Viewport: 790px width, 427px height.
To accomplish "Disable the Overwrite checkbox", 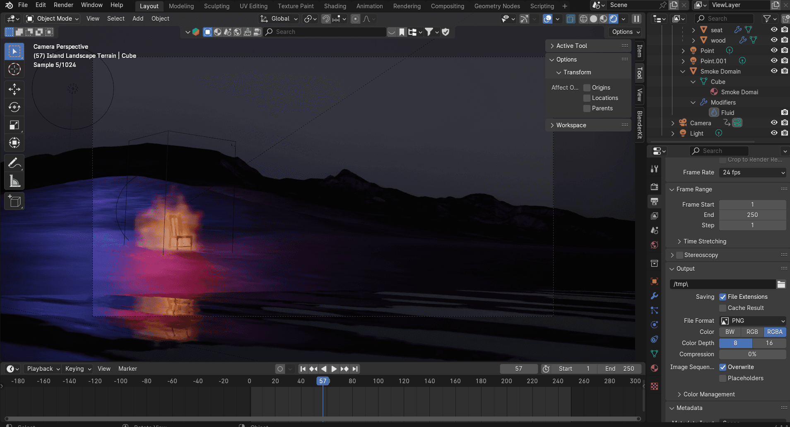I will pyautogui.click(x=723, y=367).
